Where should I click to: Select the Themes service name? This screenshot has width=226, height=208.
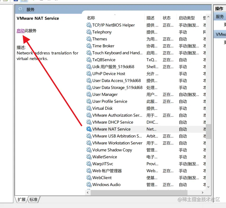pyautogui.click(x=100, y=39)
